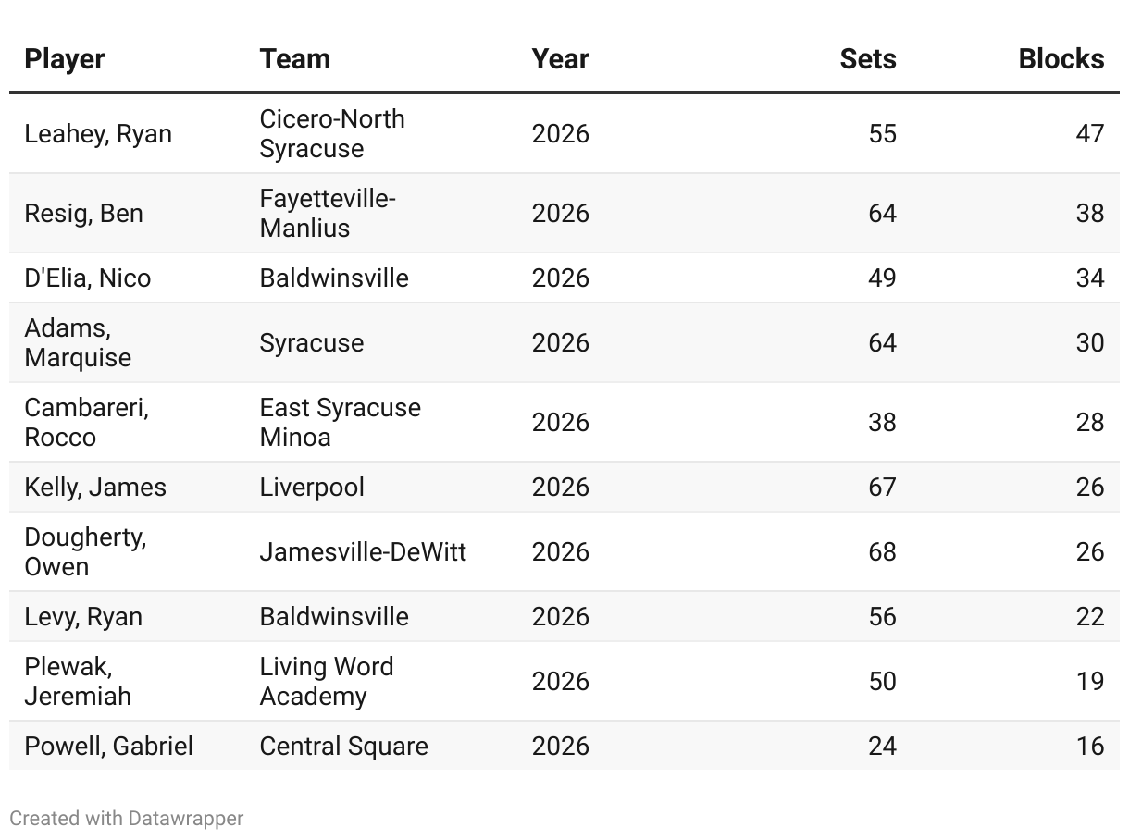The height and width of the screenshot is (840, 1129).
Task: Open the Created with Datawrapper link
Action: point(127,819)
